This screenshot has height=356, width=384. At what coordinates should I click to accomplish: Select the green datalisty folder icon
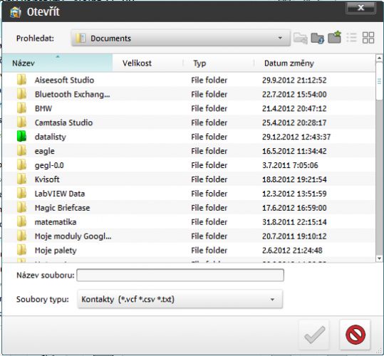(21, 136)
